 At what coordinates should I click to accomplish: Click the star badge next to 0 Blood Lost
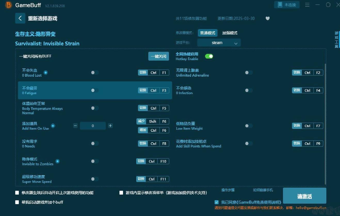tap(46, 73)
